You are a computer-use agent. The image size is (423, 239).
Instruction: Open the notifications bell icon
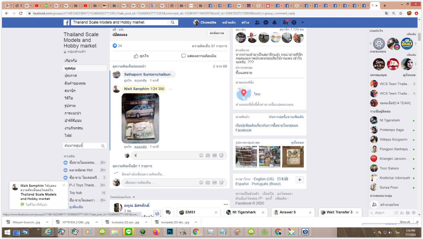274,23
